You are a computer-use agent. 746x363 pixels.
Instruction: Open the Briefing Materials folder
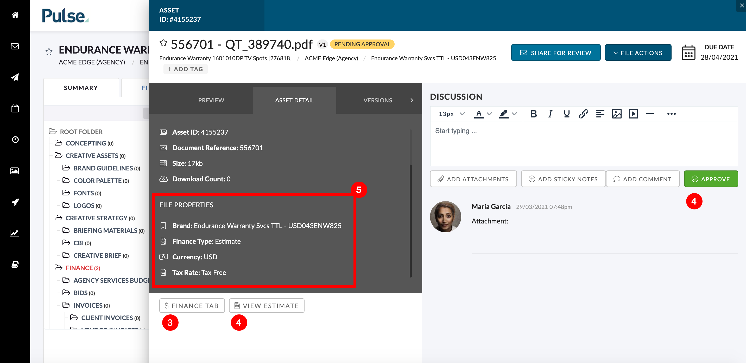104,230
